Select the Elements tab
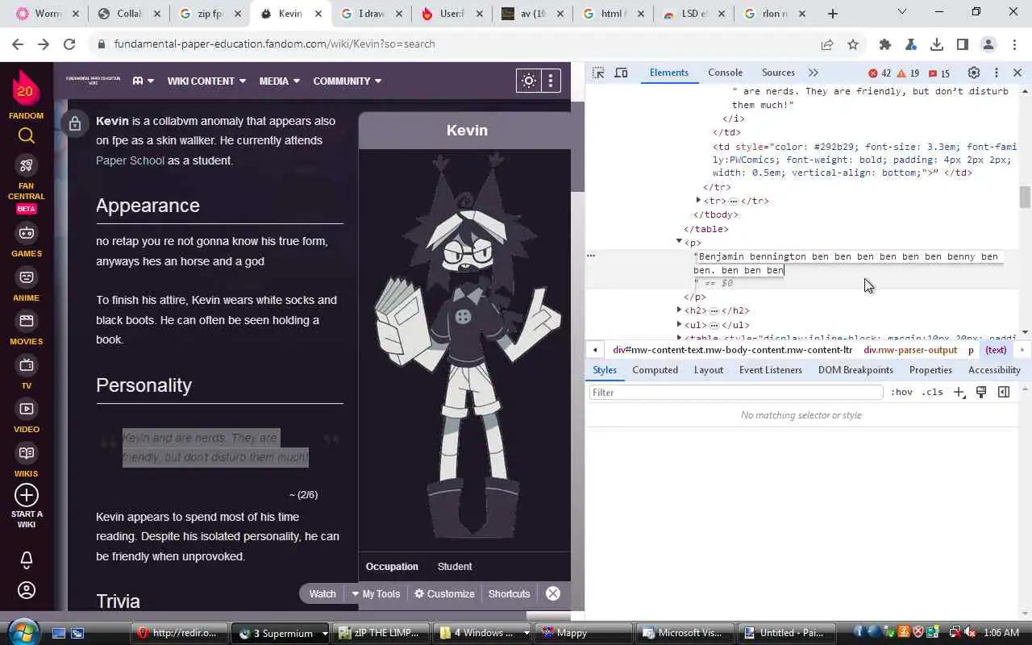1032x645 pixels. click(669, 73)
